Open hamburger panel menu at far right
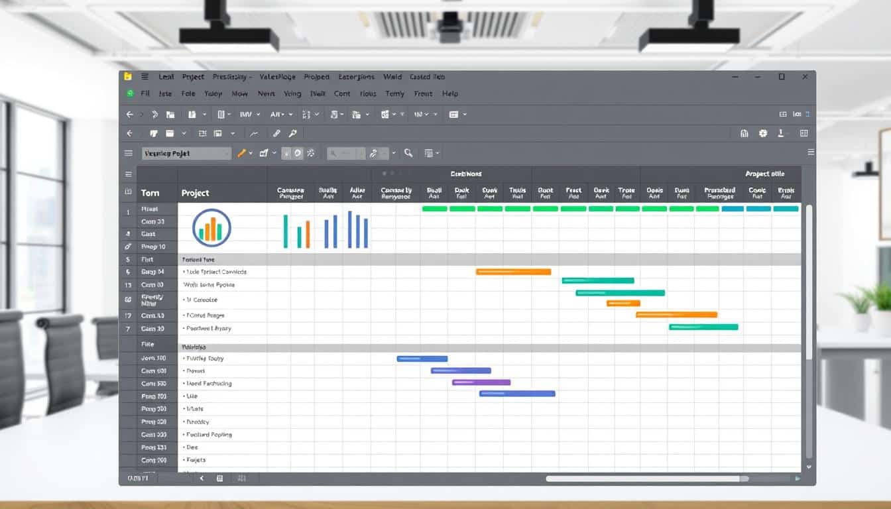This screenshot has height=509, width=891. pyautogui.click(x=811, y=152)
